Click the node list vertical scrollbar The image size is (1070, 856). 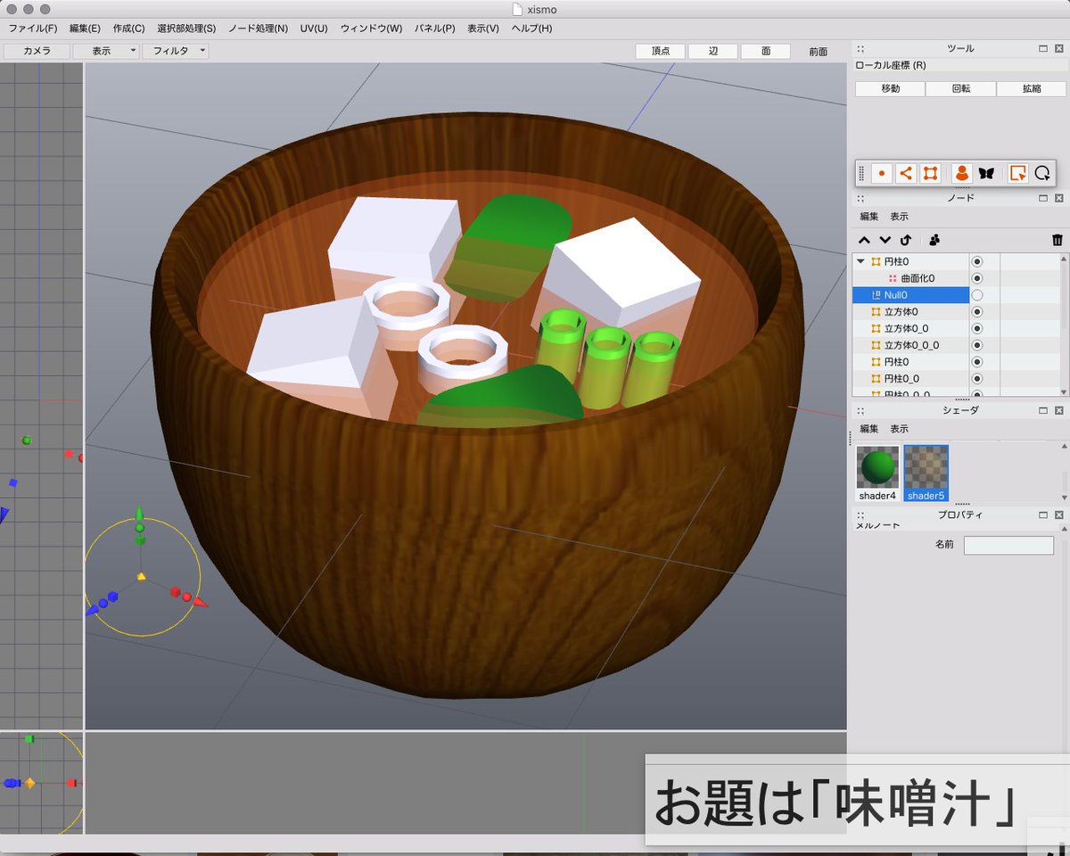1063,325
